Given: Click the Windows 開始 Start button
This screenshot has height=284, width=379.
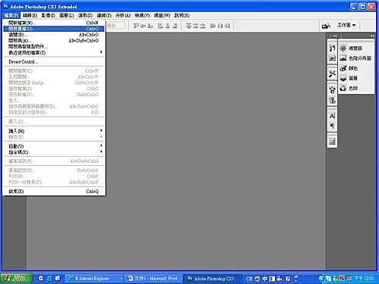Looking at the screenshot, I should click(17, 279).
